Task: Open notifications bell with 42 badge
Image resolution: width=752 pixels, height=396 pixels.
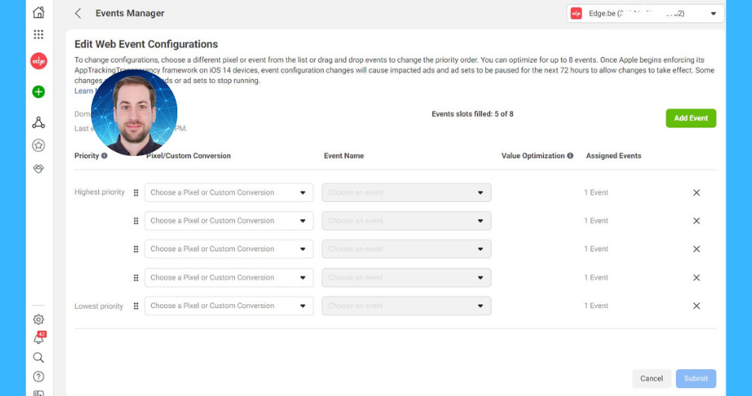Action: 38,338
